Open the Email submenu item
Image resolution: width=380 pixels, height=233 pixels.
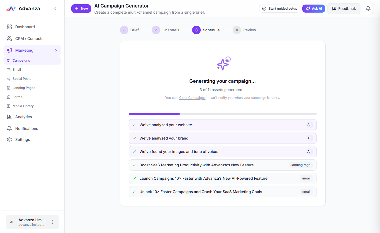[x=32, y=70]
